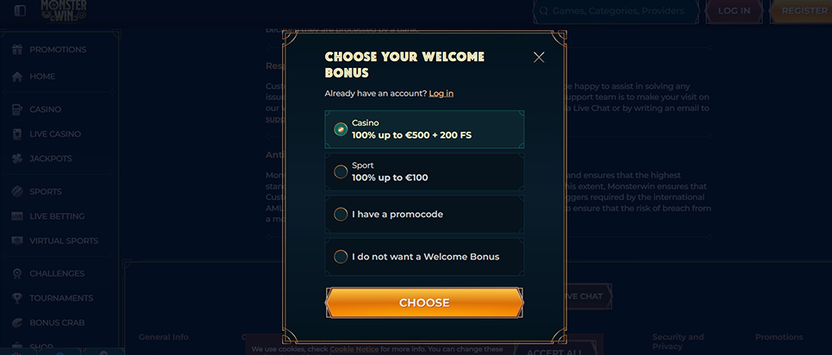832x355 pixels.
Task: Click the Home house icon
Action: pos(17,77)
